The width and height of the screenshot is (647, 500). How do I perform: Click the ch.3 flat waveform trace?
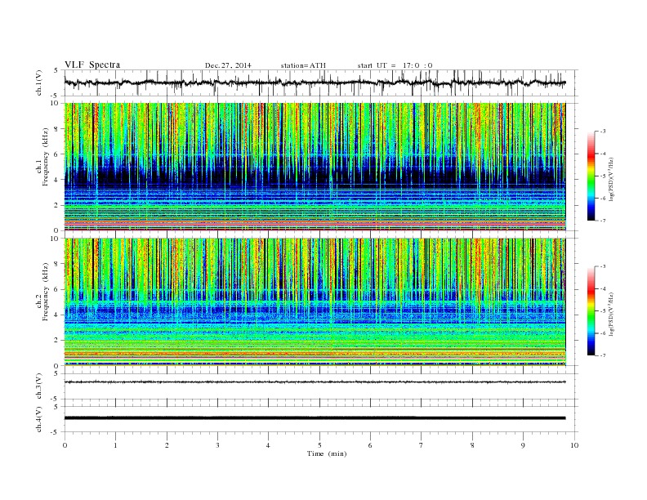coord(315,382)
